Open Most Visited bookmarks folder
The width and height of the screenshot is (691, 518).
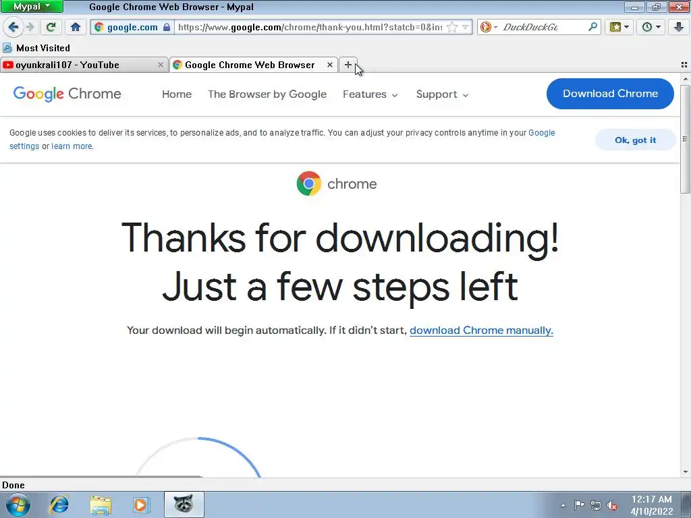[36, 48]
